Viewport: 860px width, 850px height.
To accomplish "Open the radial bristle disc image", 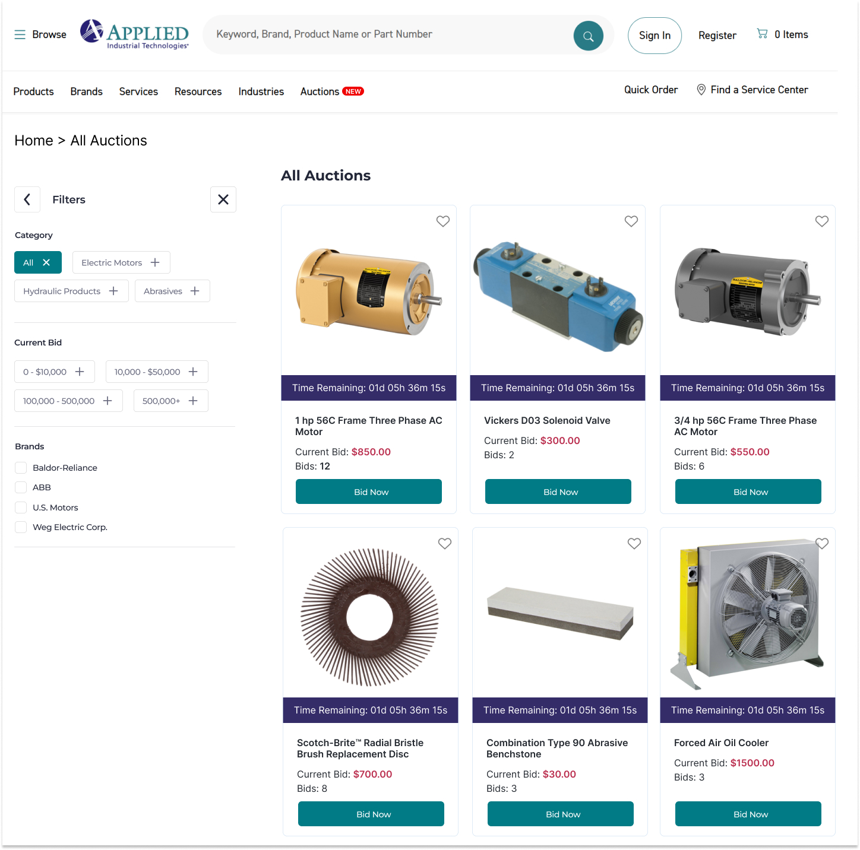I will (x=369, y=617).
